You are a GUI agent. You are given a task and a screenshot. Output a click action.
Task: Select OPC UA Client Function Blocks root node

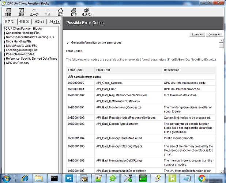23,29
